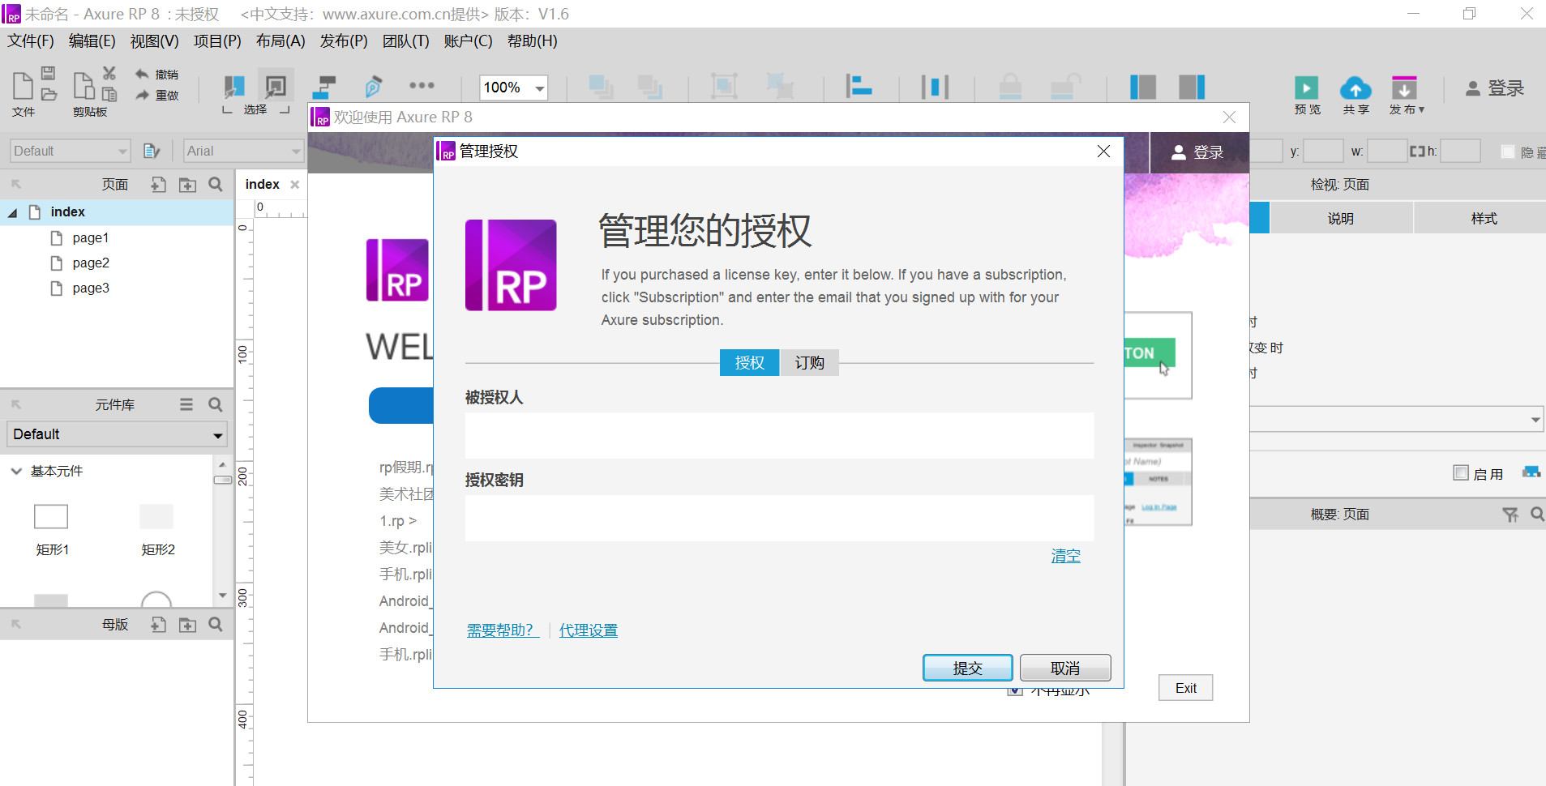
Task: Open the more tools ellipsis
Action: [422, 85]
